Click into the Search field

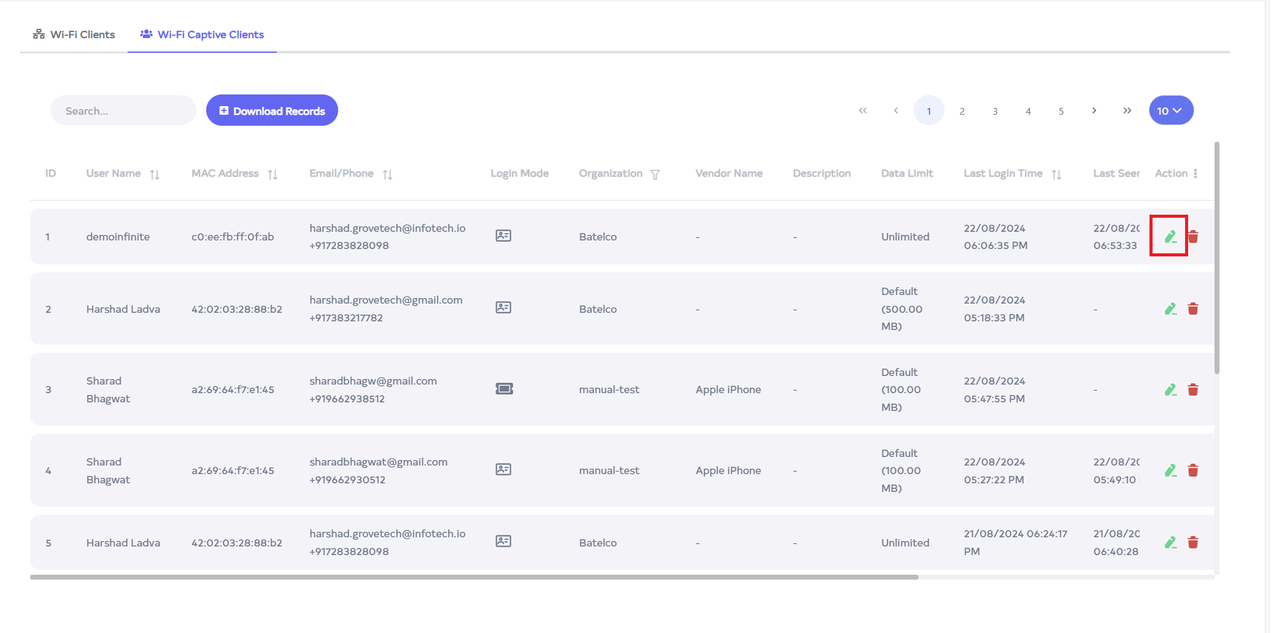pyautogui.click(x=123, y=110)
